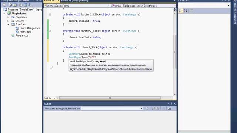
Task: Click the scroll down arrow of code editor
Action: pos(174,94)
